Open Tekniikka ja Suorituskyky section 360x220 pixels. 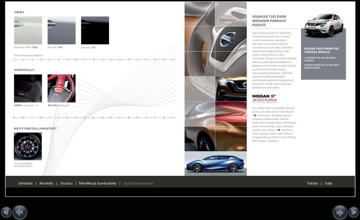tap(97, 183)
